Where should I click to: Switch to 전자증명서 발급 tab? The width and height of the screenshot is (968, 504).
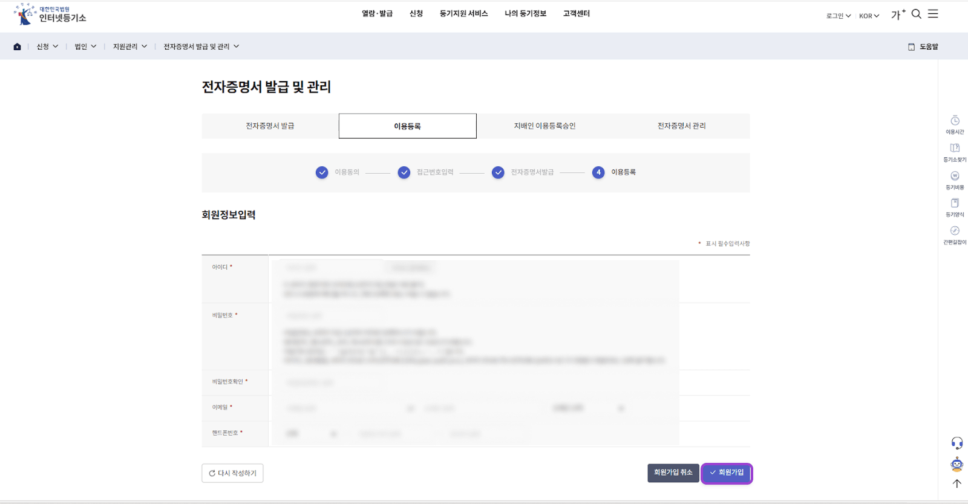point(270,126)
